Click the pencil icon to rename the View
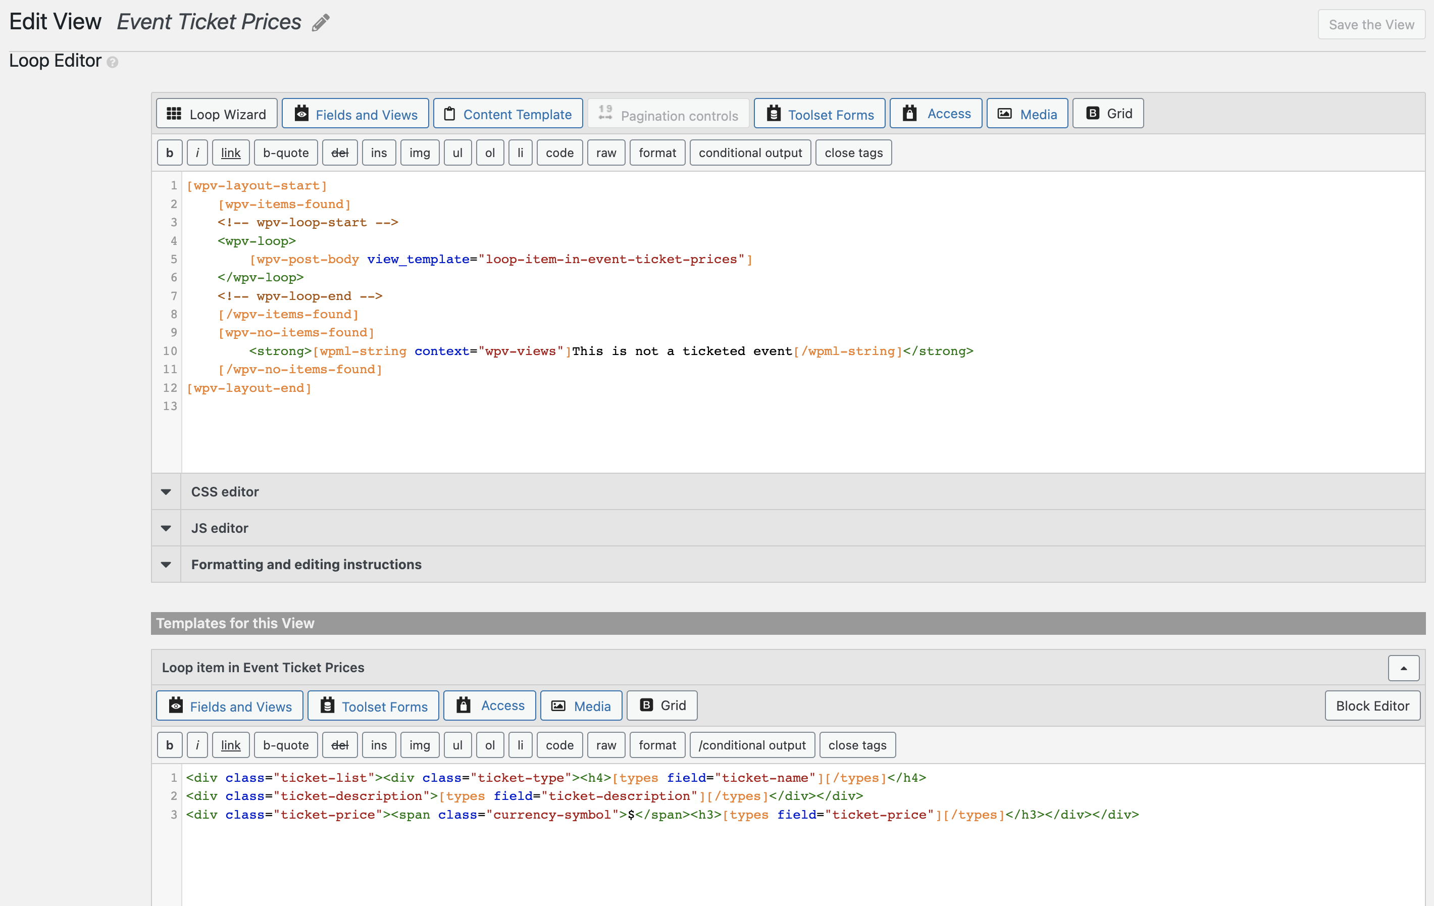Image resolution: width=1434 pixels, height=906 pixels. click(321, 23)
